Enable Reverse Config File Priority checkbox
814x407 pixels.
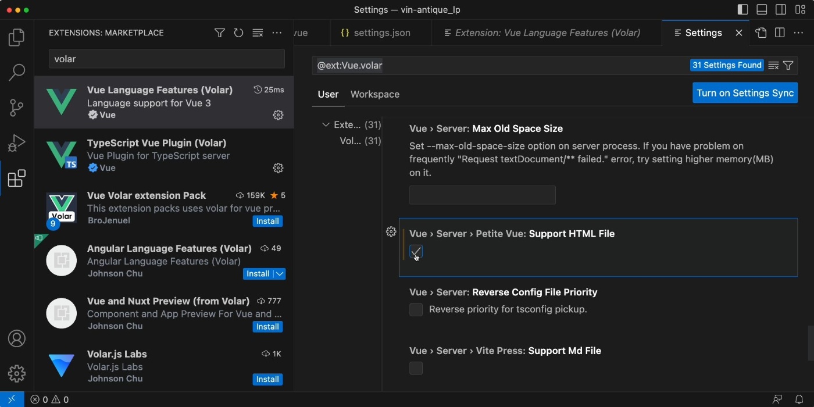tap(416, 309)
